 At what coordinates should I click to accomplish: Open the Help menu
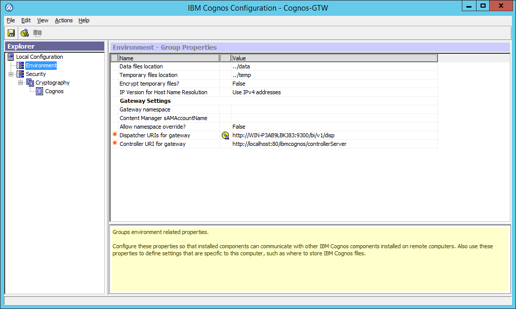(x=84, y=20)
